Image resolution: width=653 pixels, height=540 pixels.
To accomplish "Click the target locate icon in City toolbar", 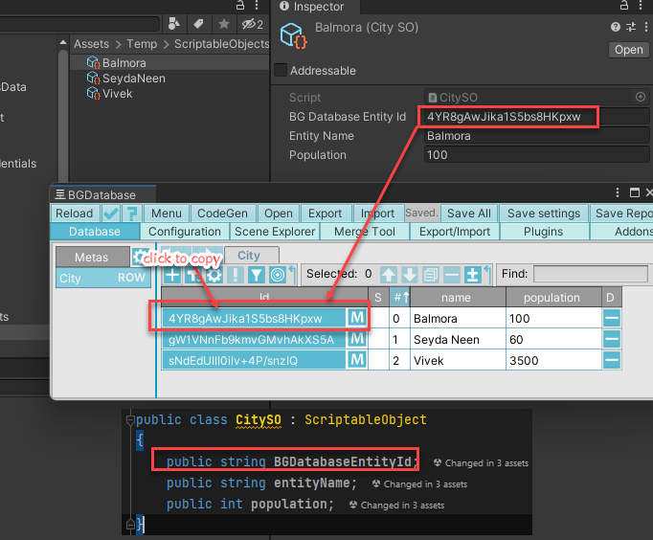I will coord(278,275).
